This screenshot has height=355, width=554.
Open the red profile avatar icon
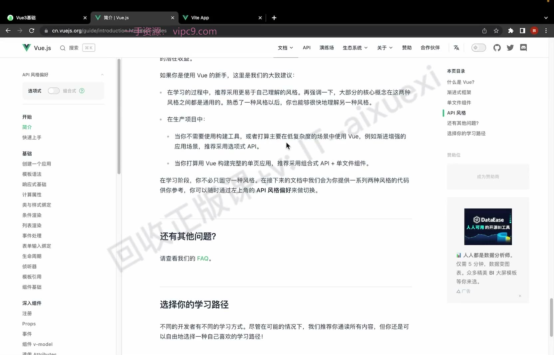tap(534, 31)
